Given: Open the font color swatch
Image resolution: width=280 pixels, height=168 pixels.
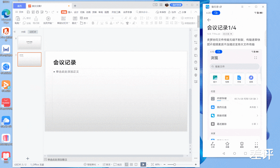Looking at the screenshot, I should pyautogui.click(x=111, y=23).
